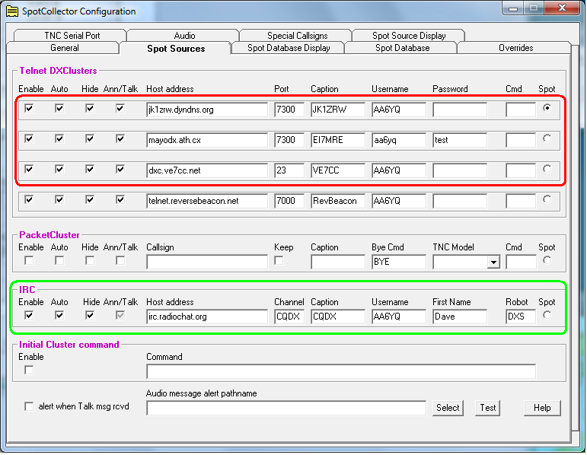587x455 pixels.
Task: Click the IRC Robot field DXS
Action: click(521, 317)
